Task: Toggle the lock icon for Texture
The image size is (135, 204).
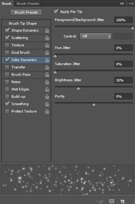Action: (x=47, y=45)
